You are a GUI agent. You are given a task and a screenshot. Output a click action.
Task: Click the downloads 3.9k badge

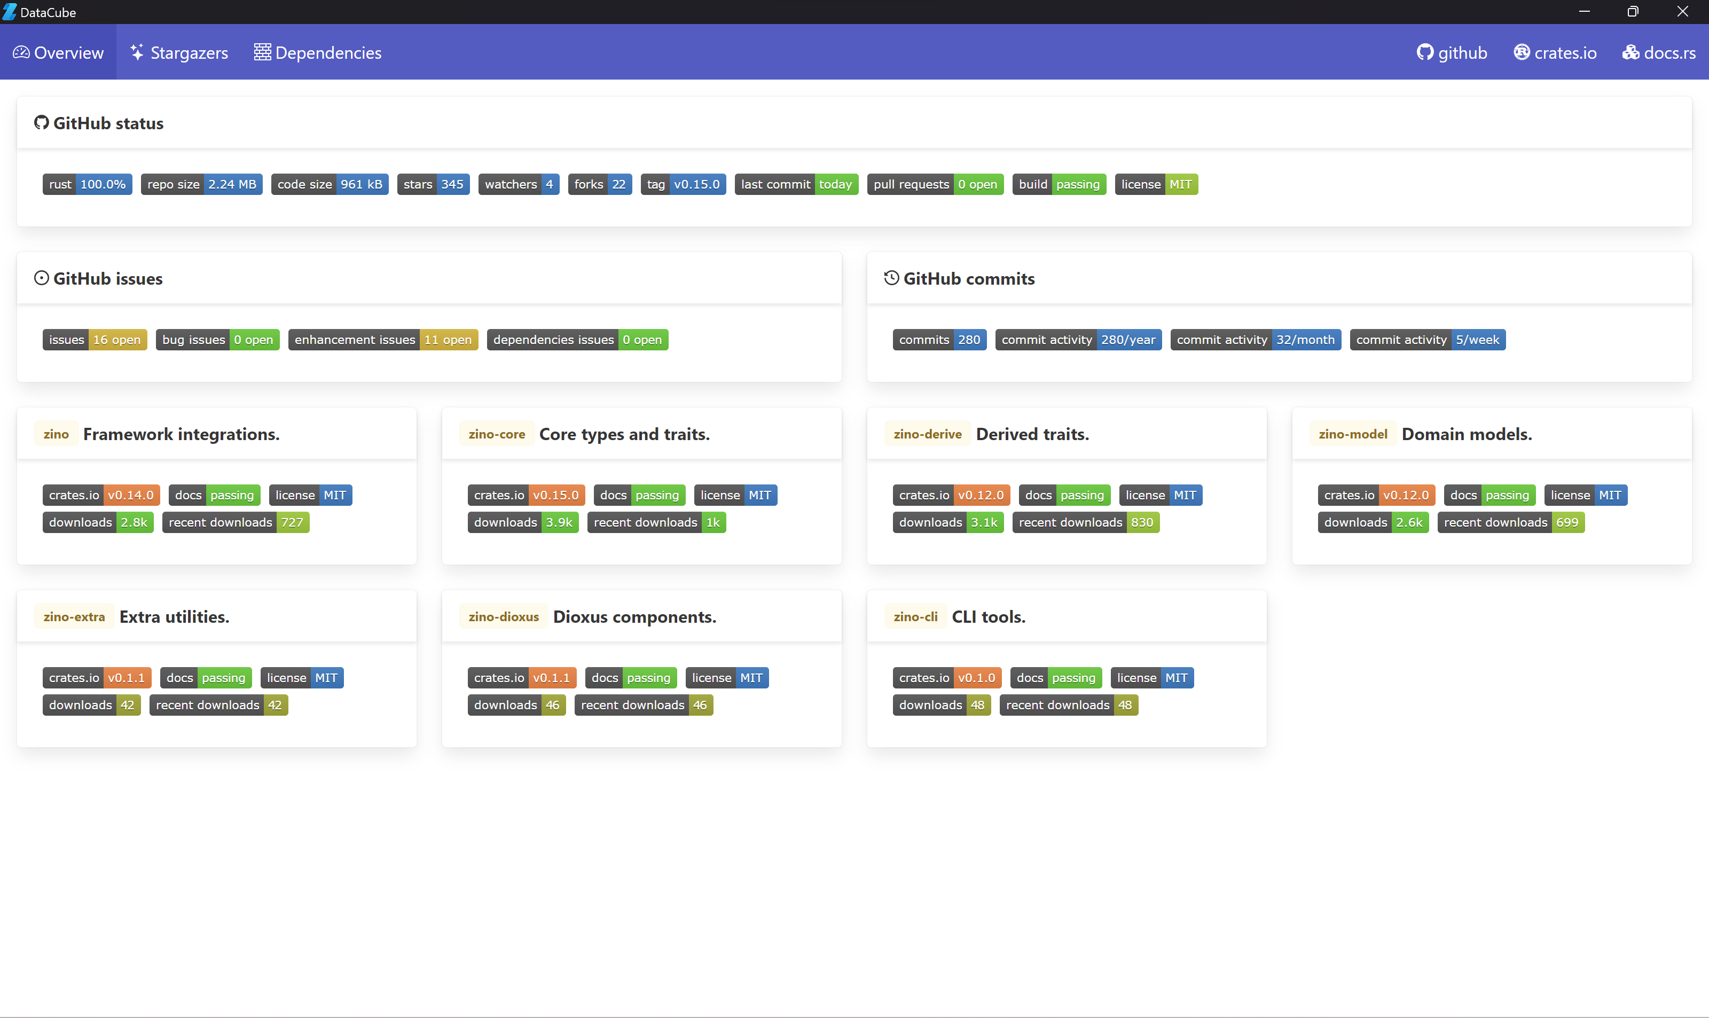(523, 522)
